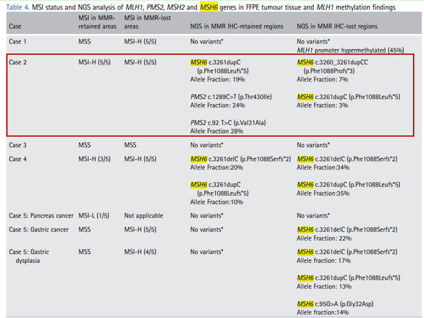This screenshot has height=318, width=424.
Task: Click highlighted MSH6 in the table caption
Action: pyautogui.click(x=210, y=7)
